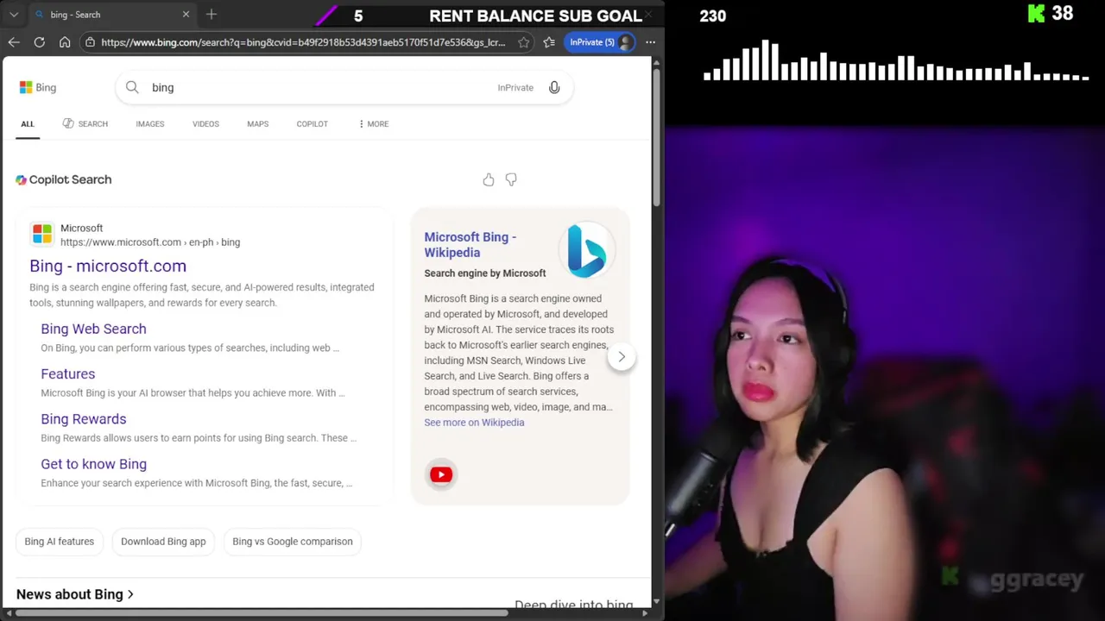Select the ALL results tab

coord(28,124)
